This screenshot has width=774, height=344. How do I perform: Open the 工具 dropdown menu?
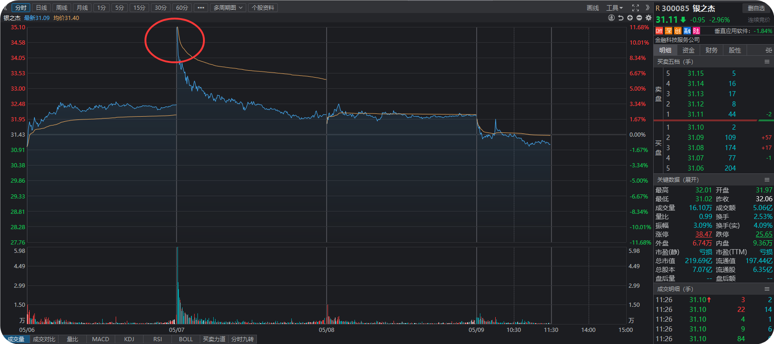click(614, 8)
